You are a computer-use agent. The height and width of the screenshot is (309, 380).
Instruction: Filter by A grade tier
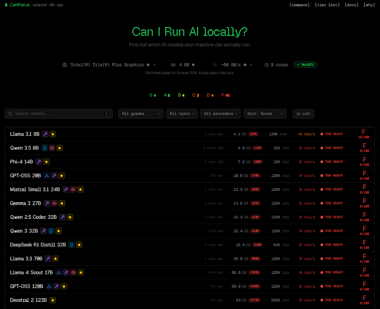click(167, 95)
